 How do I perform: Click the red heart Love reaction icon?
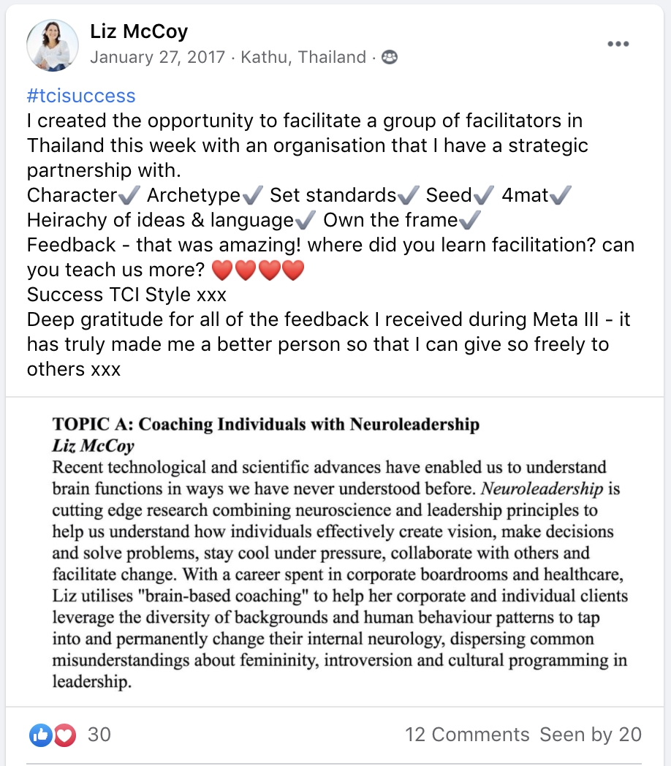[64, 735]
